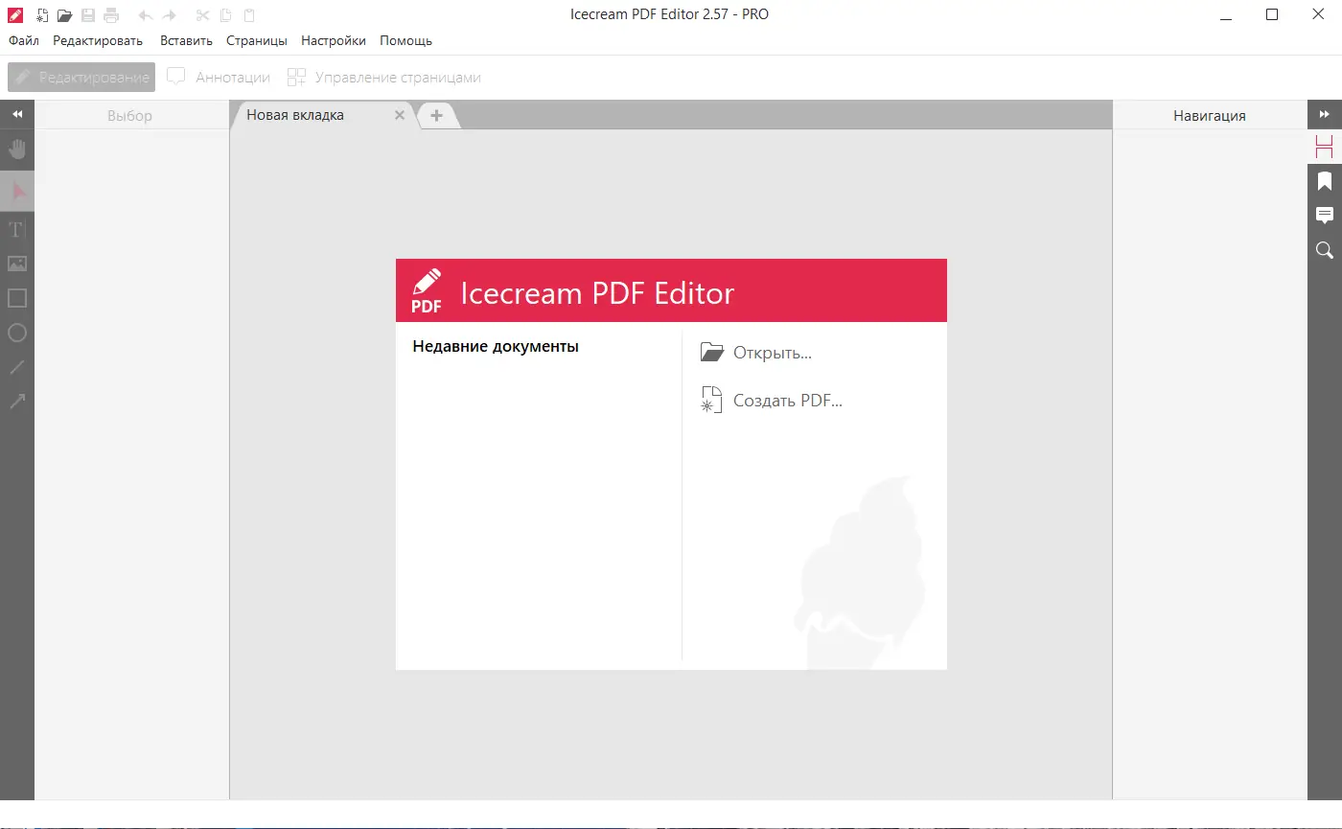
Task: Switch to the Аннотации mode
Action: point(219,77)
